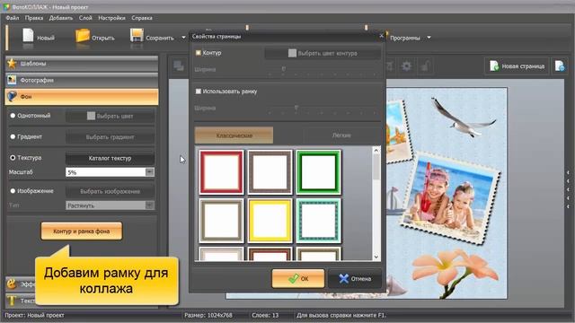
Task: Click Выбрать градиент button
Action: (110, 137)
